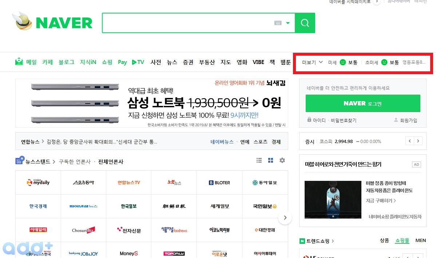Click the 아이디 find link
The image size is (436, 258).
319,120
